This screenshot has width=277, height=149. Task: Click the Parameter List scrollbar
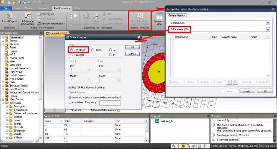click(147, 130)
